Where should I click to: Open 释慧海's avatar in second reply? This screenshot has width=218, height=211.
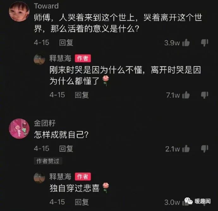coord(39,178)
